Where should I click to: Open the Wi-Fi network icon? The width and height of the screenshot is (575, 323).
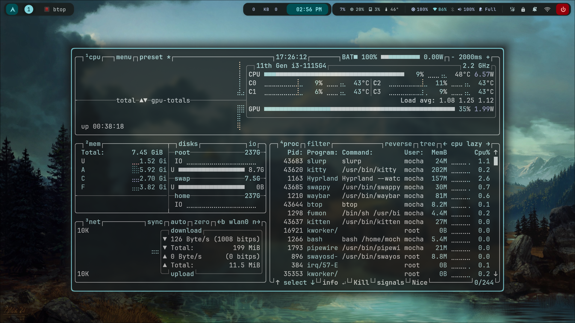(x=547, y=9)
